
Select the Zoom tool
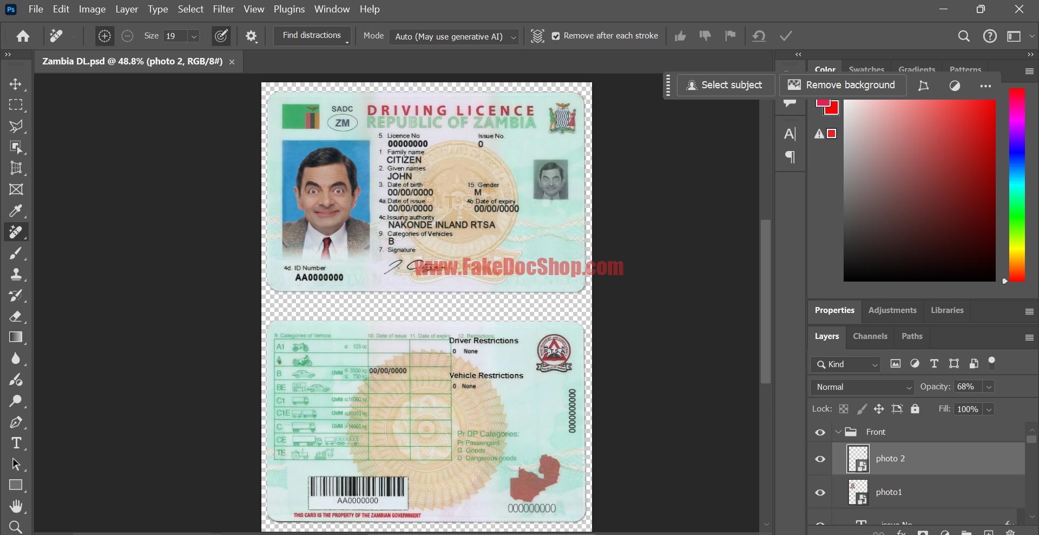tap(16, 527)
